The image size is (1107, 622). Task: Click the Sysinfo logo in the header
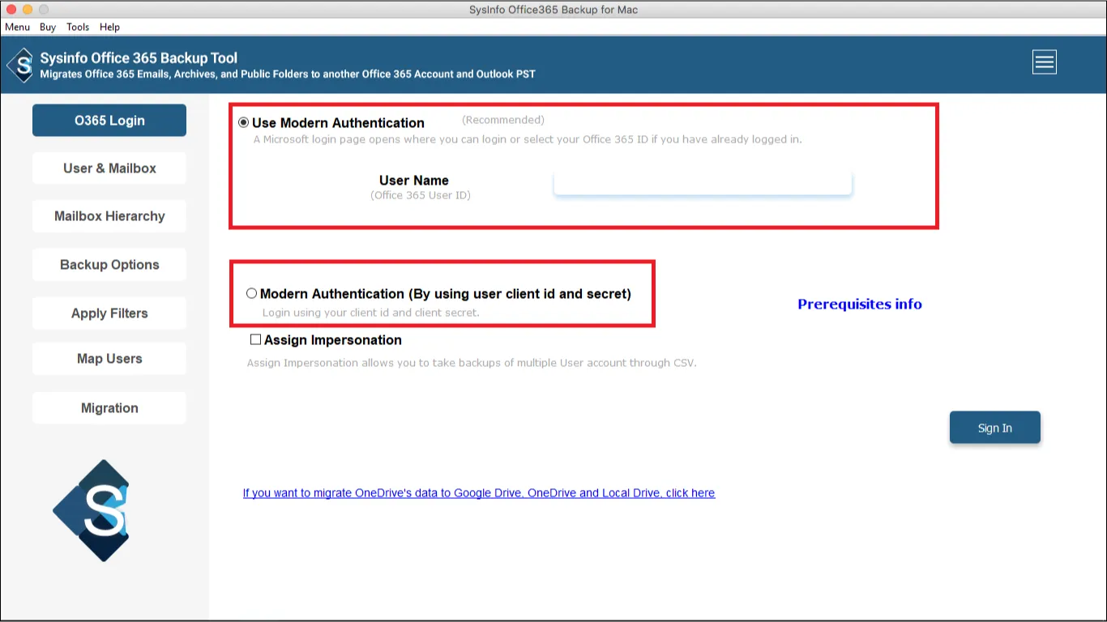pos(20,65)
